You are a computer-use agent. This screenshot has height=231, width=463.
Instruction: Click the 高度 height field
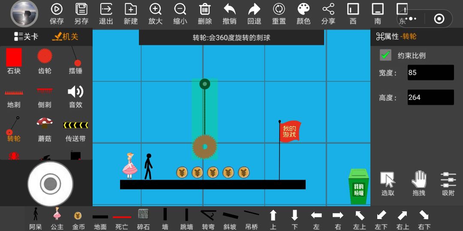click(x=430, y=97)
